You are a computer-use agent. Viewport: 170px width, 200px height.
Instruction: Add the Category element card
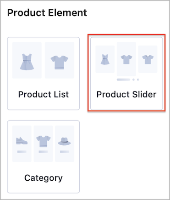(x=44, y=157)
